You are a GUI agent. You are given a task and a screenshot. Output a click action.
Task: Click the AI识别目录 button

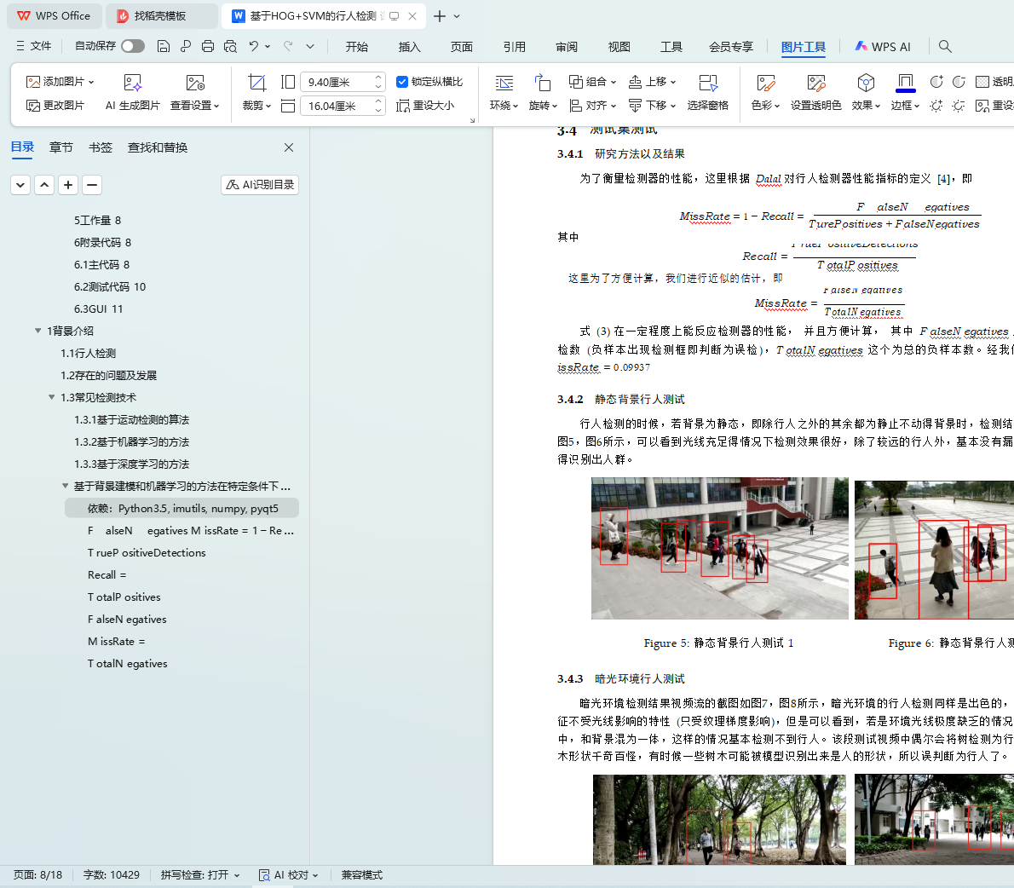coord(260,185)
